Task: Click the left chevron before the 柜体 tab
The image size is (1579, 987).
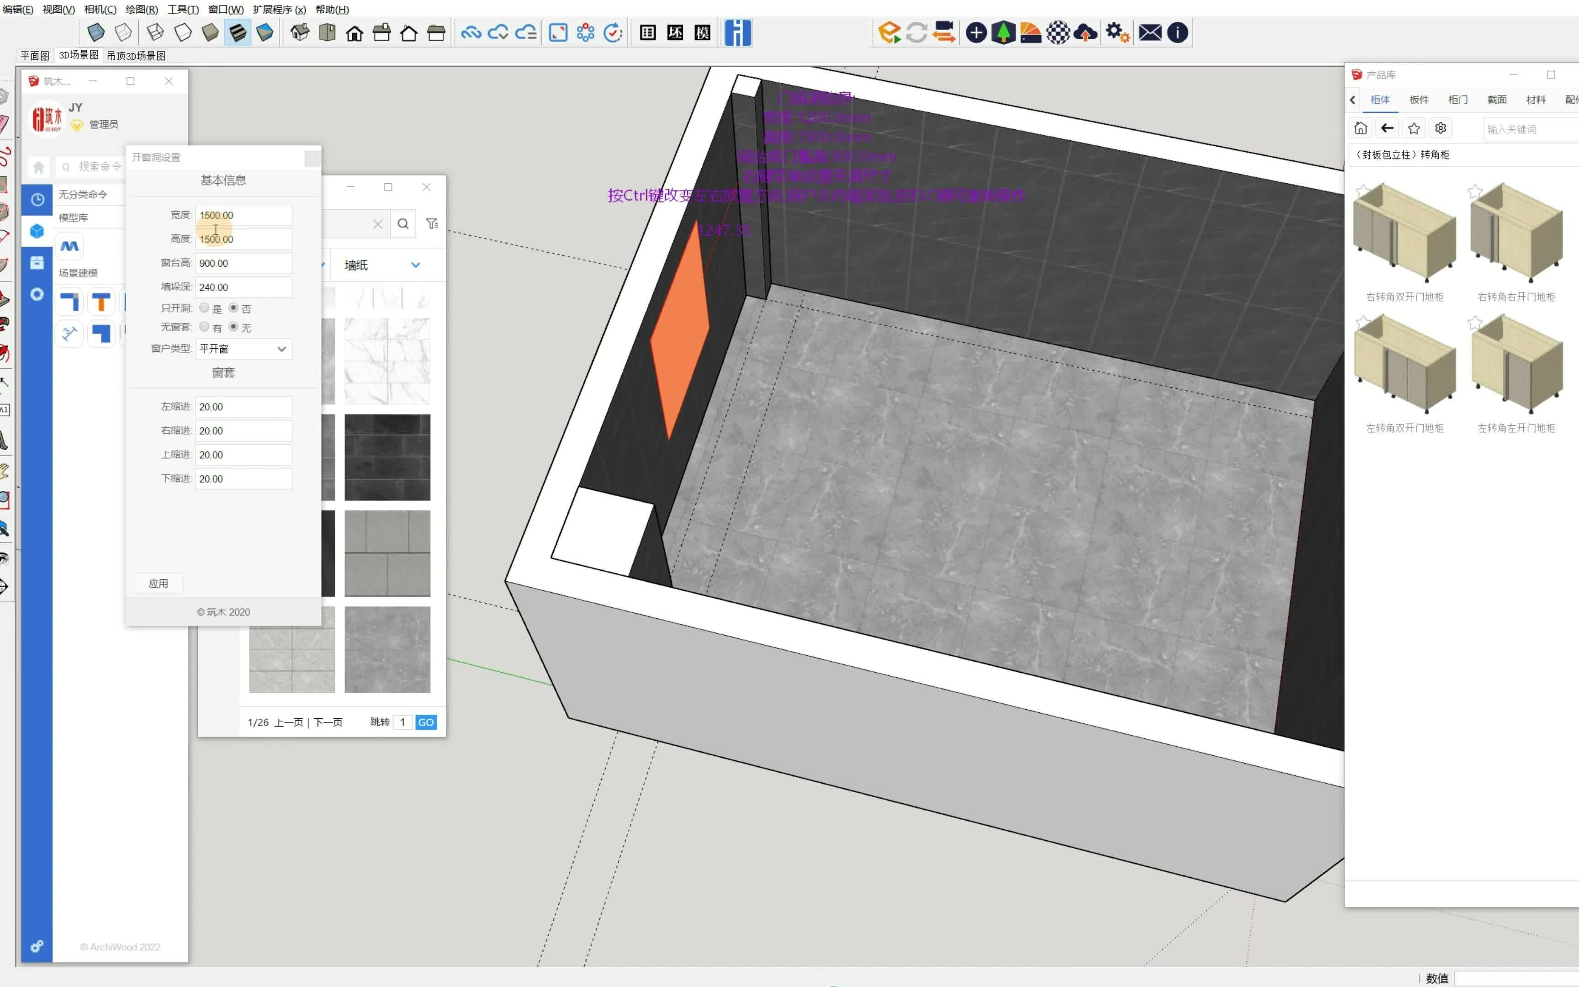Action: pos(1352,100)
